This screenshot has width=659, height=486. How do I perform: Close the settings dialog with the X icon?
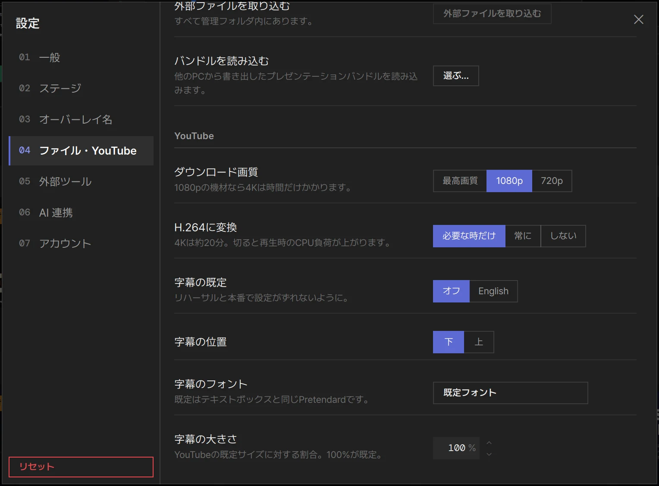click(638, 19)
